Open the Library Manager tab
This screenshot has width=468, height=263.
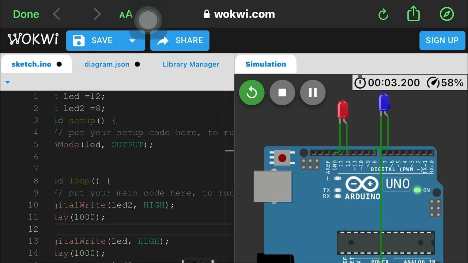point(191,64)
